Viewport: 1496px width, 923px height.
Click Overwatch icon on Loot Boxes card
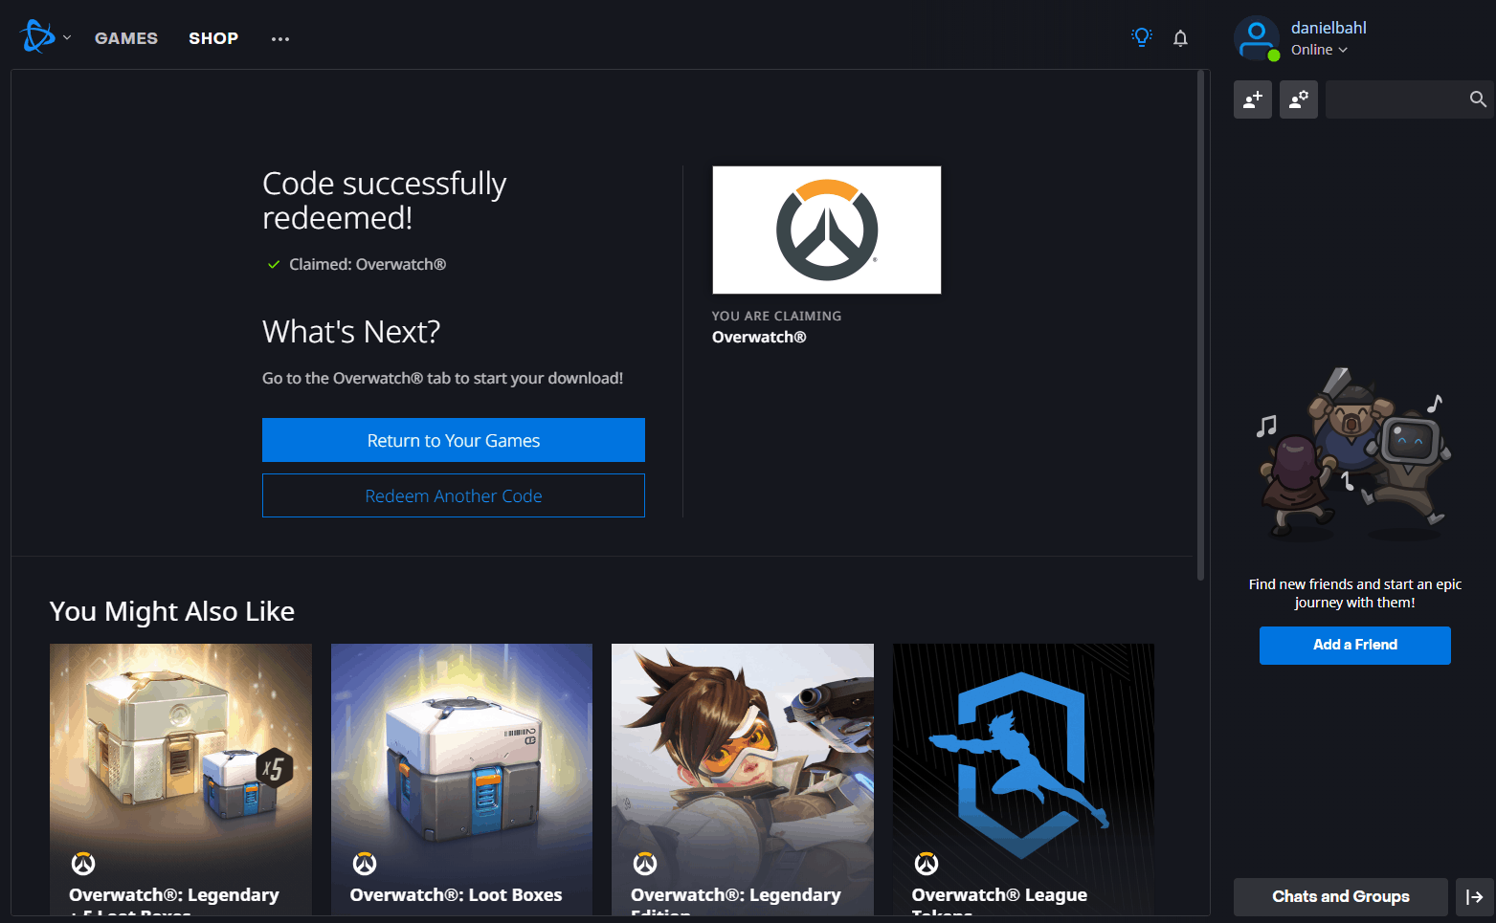coord(365,864)
